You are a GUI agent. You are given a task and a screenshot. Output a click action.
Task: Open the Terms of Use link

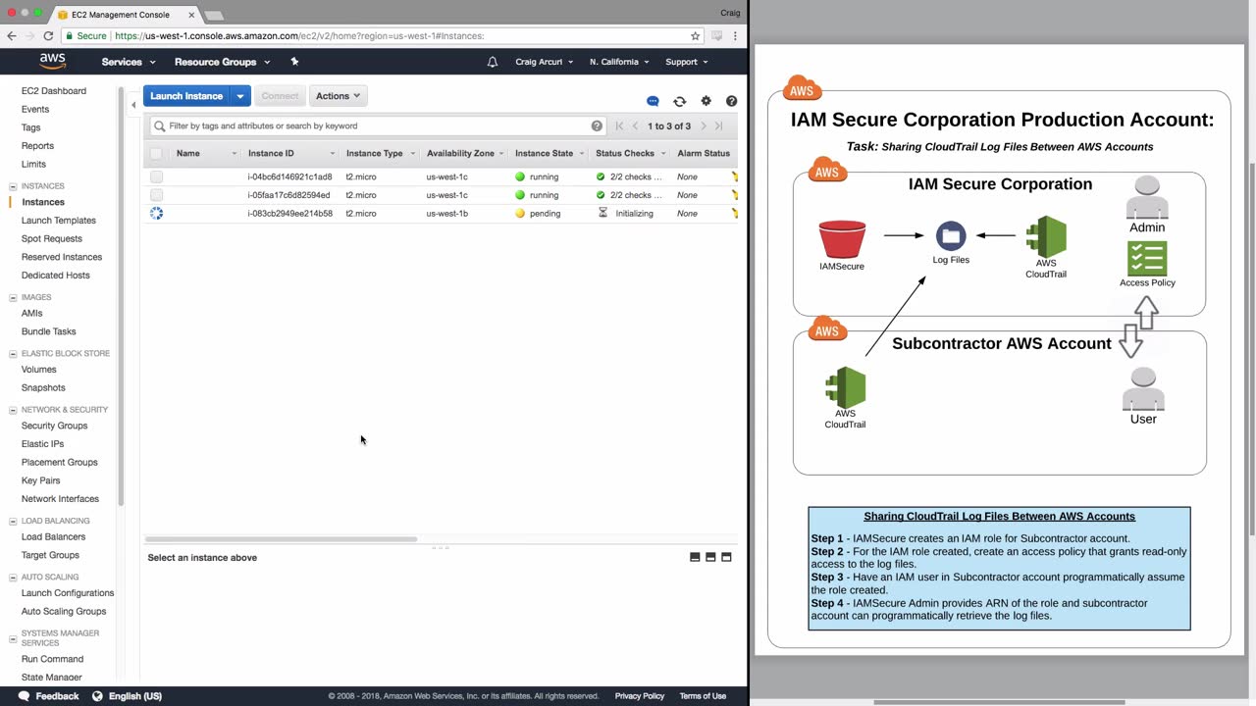click(703, 696)
